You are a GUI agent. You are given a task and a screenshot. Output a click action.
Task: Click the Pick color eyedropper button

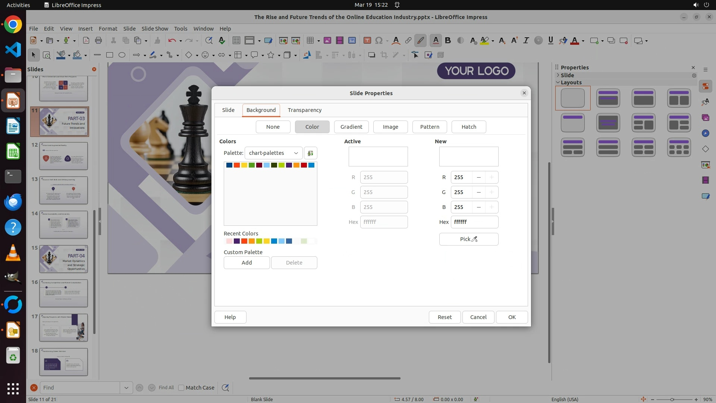(468, 239)
